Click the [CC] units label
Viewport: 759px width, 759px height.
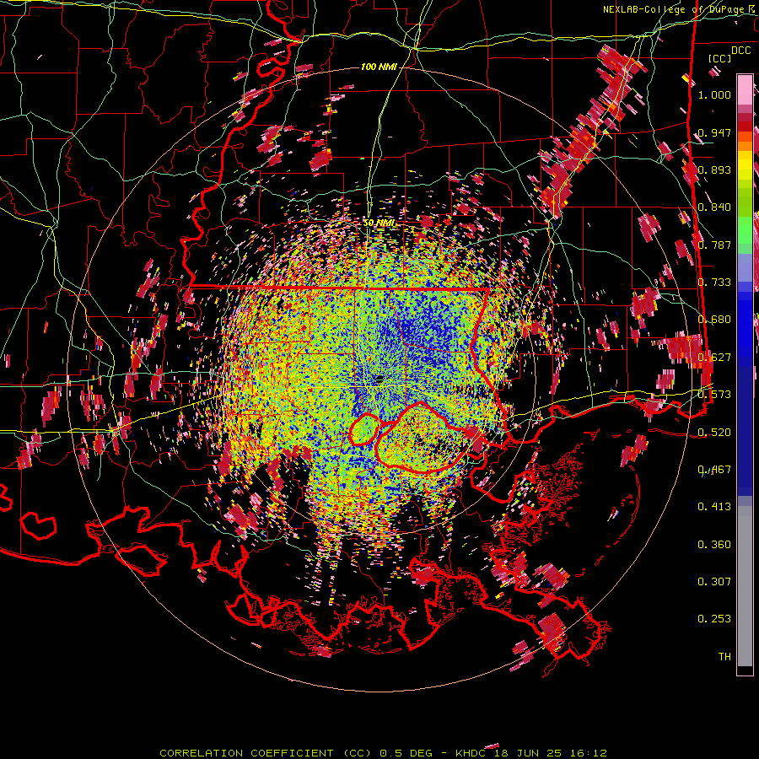(720, 58)
